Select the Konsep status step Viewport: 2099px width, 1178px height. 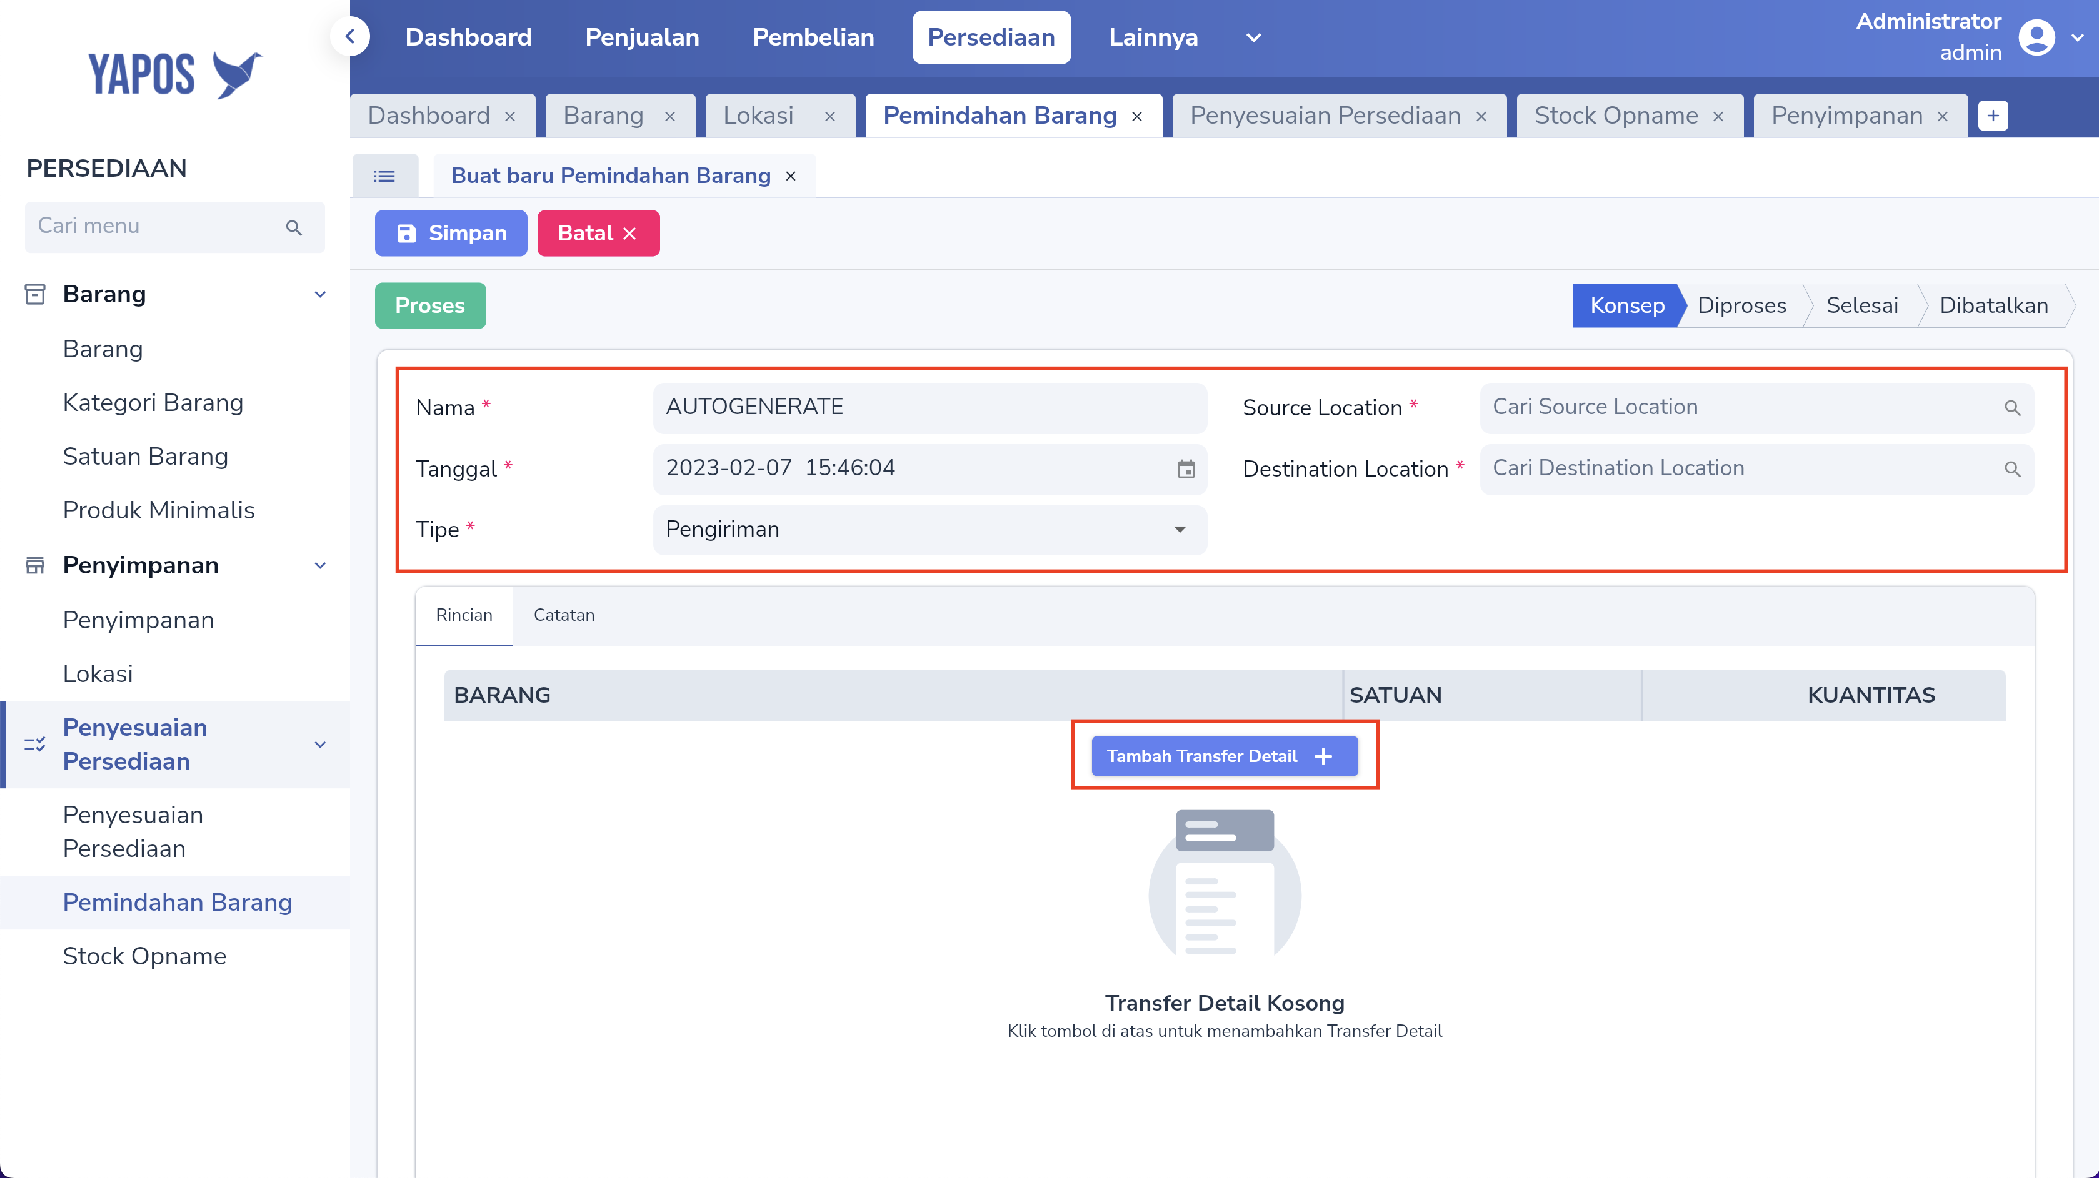(1627, 306)
